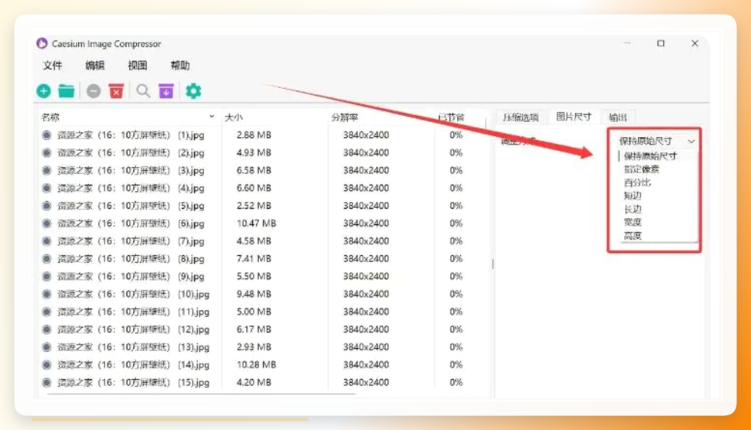Click the Caesium app logo in title bar
This screenshot has height=430, width=751.
click(x=42, y=43)
